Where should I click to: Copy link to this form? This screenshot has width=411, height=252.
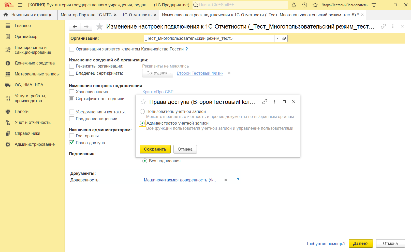point(383,26)
